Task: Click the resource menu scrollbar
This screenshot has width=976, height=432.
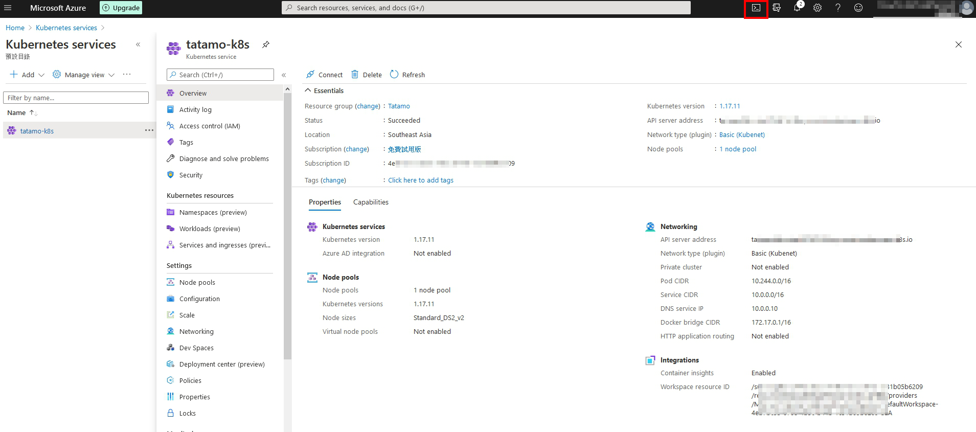Action: point(287,225)
